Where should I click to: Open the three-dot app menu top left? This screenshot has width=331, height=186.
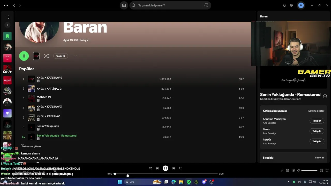(6, 5)
